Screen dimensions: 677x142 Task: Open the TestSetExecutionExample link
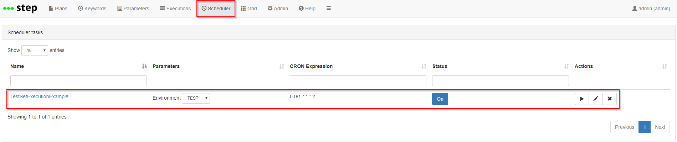click(x=39, y=96)
